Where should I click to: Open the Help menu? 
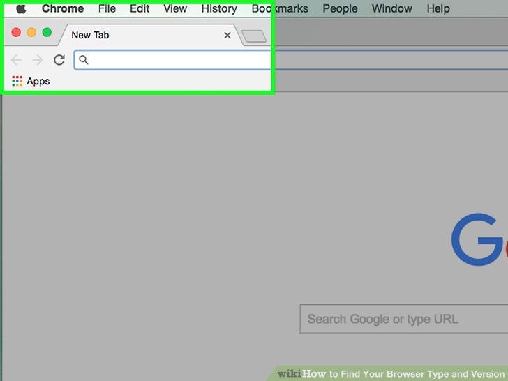[438, 9]
